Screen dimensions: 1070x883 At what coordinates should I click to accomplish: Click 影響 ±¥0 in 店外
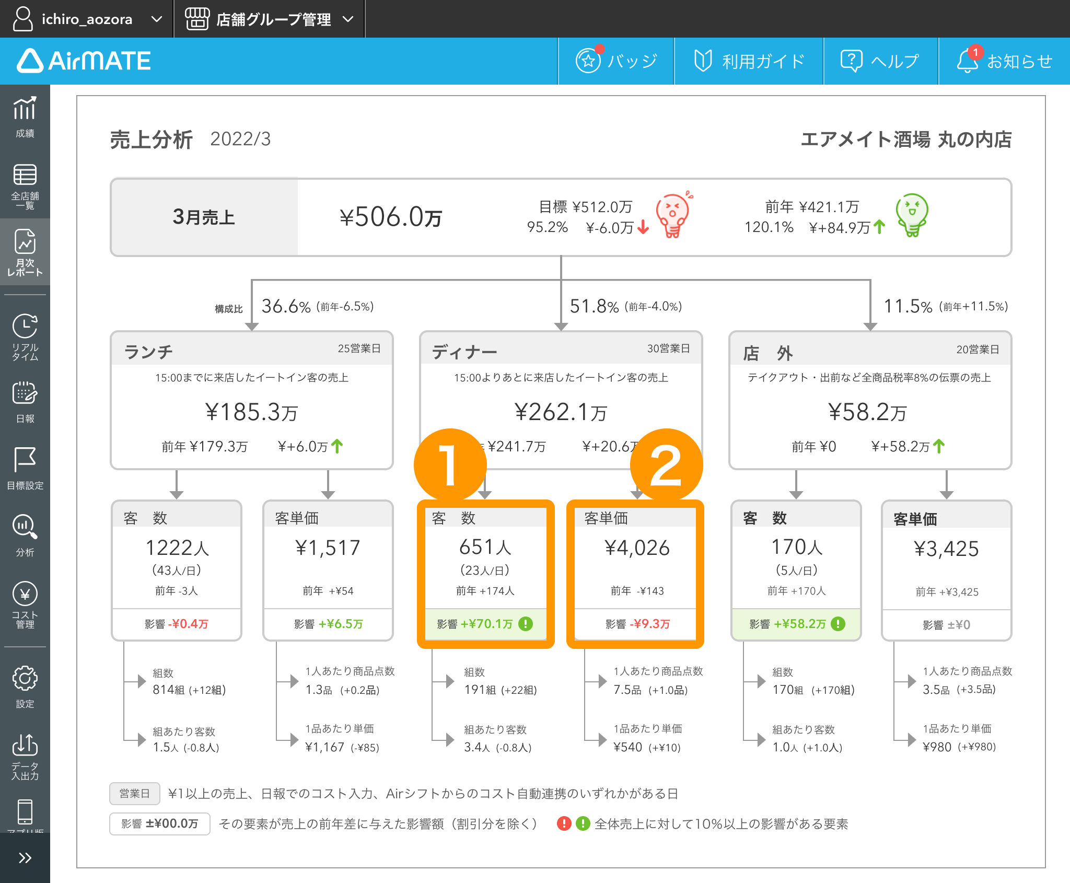[x=946, y=625]
